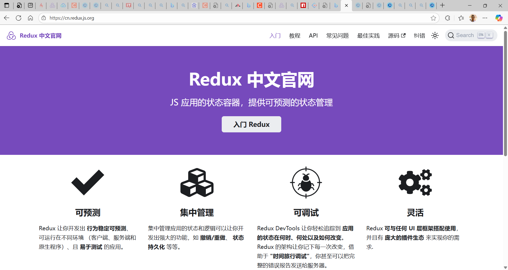Screen dimensions: 508x270
Task: Go back to the previous page
Action: tap(7, 18)
